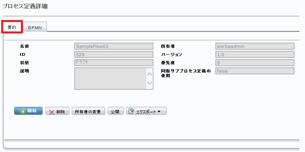The width and height of the screenshot is (305, 152).
Task: Click the 削除 delete button
Action: (x=57, y=111)
